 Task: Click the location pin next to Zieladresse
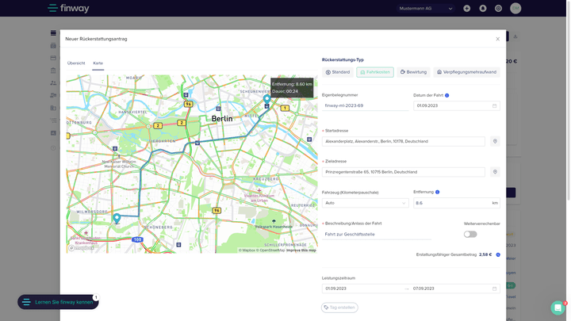[495, 172]
